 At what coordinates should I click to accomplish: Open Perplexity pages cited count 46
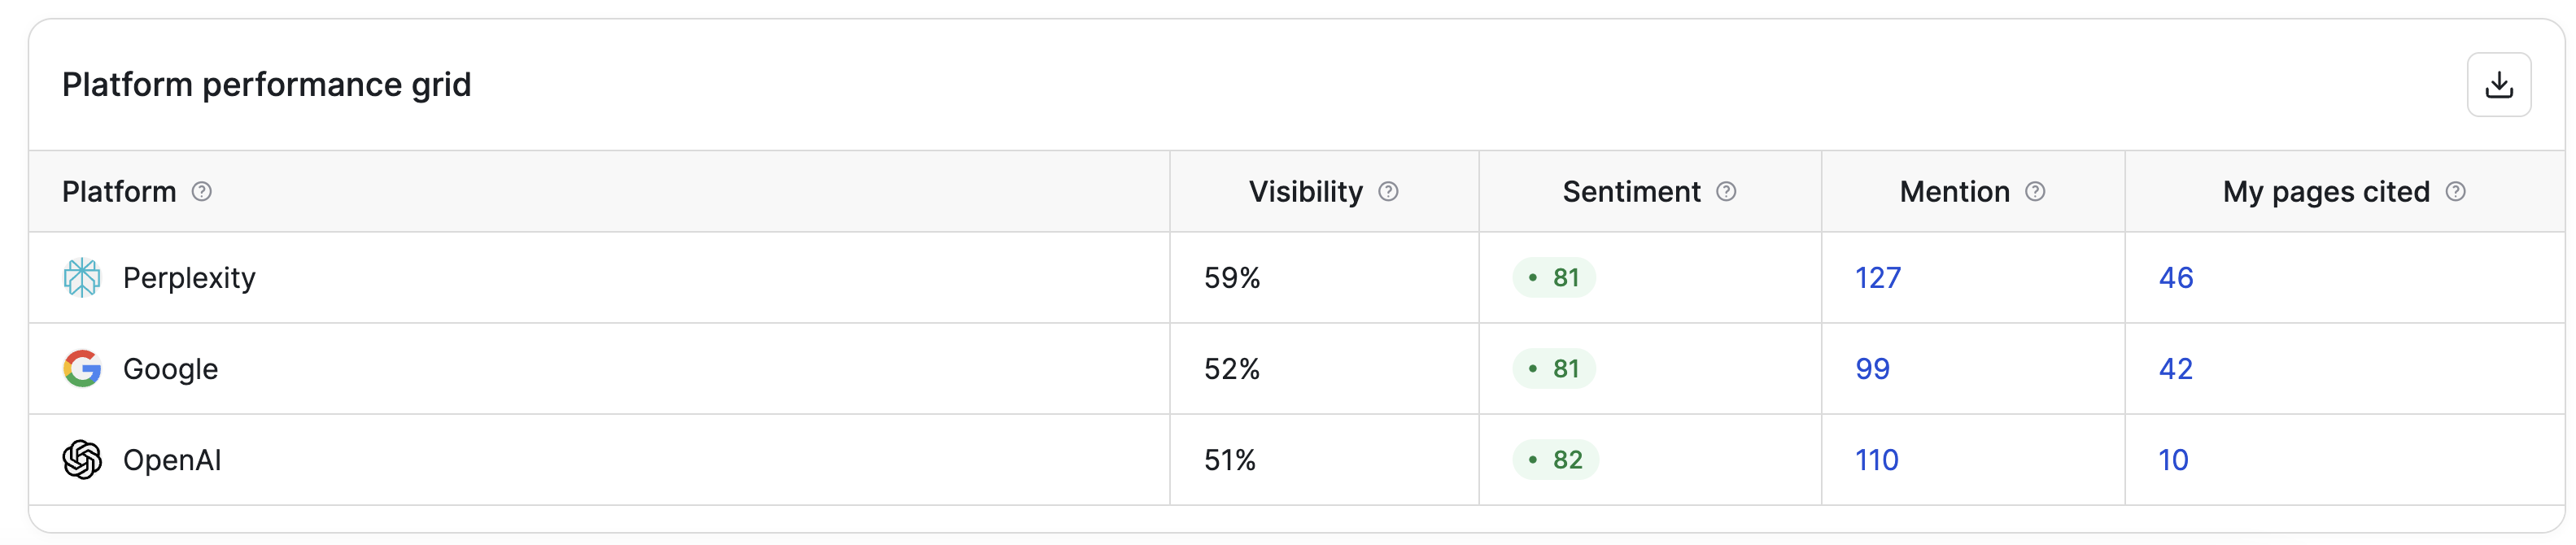(x=2176, y=277)
